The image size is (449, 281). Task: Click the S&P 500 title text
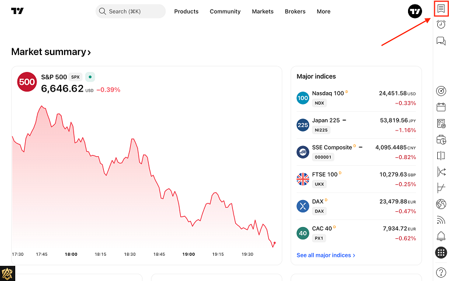(54, 77)
